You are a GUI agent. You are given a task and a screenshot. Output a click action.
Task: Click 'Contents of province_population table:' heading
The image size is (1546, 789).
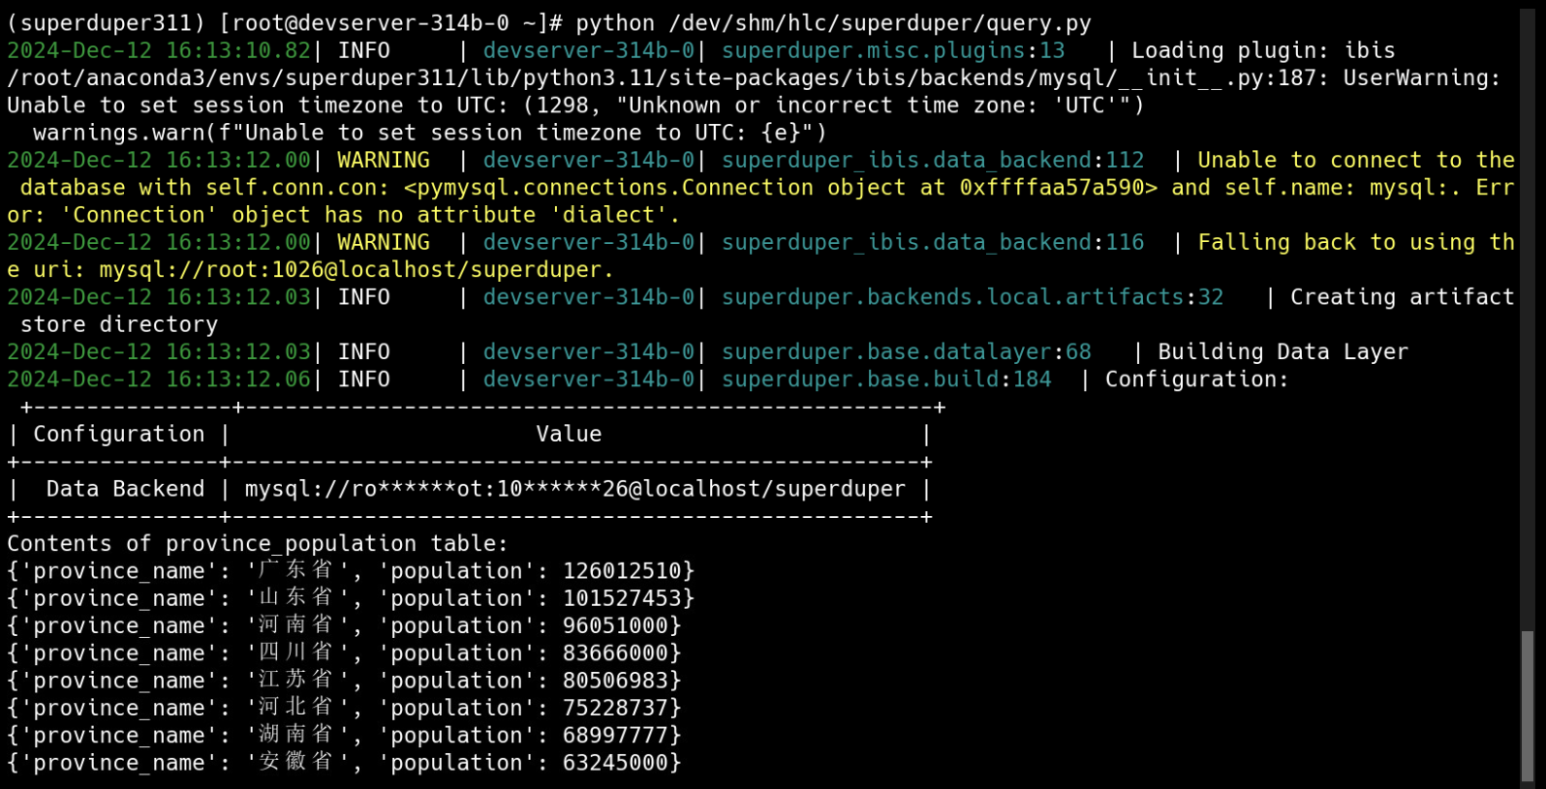click(258, 544)
